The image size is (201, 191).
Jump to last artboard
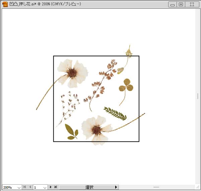click(55, 187)
